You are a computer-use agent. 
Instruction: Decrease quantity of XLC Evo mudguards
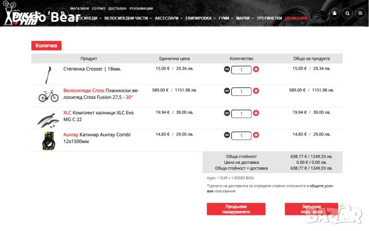pyautogui.click(x=227, y=113)
